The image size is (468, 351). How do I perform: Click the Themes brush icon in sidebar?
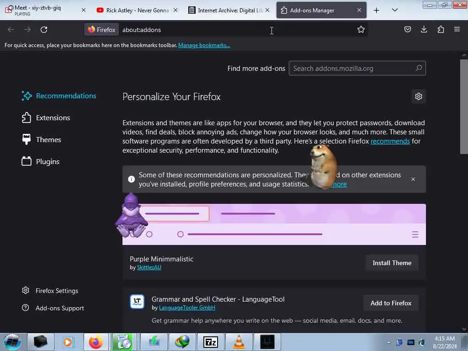(x=27, y=139)
